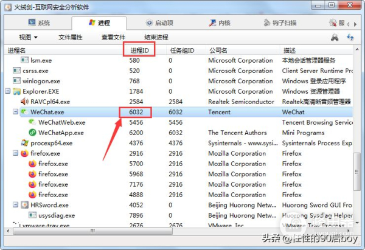The image size is (365, 250).
Task: Click 'Mini Programs' description cell
Action: (x=303, y=133)
